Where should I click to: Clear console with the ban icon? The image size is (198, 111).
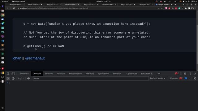[13, 79]
